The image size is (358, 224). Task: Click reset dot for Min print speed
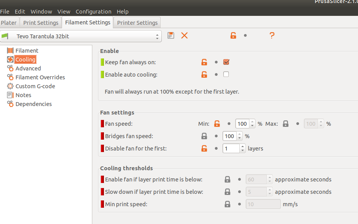(x=239, y=204)
